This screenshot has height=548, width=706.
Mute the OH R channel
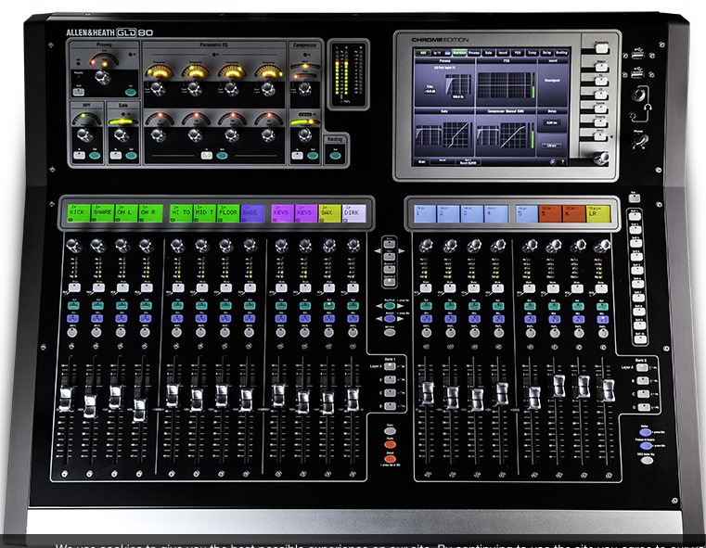click(147, 288)
